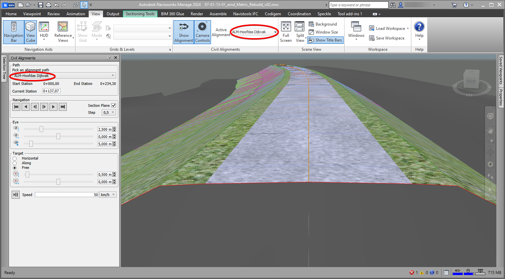Open the Properties side panel
Image resolution: width=505 pixels, height=279 pixels.
point(501,98)
